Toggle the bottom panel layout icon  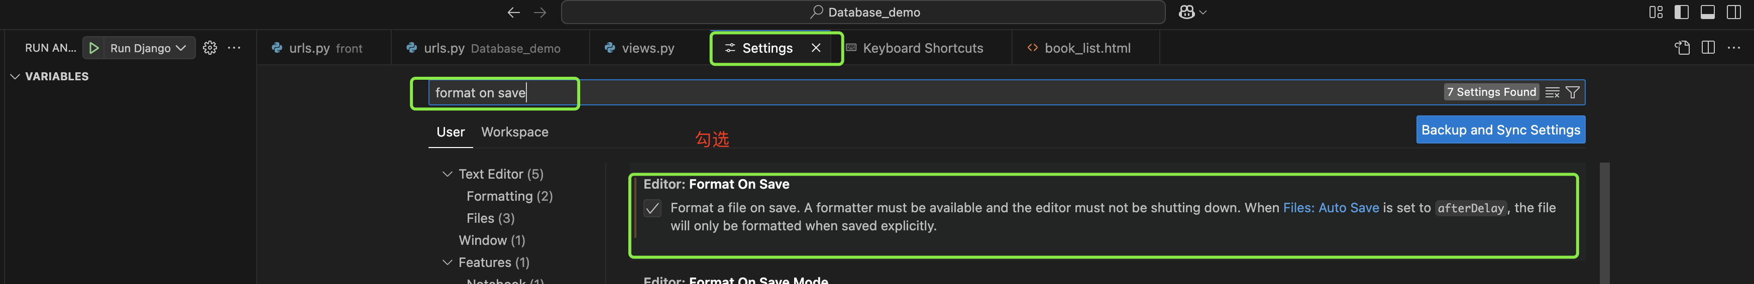click(x=1707, y=12)
